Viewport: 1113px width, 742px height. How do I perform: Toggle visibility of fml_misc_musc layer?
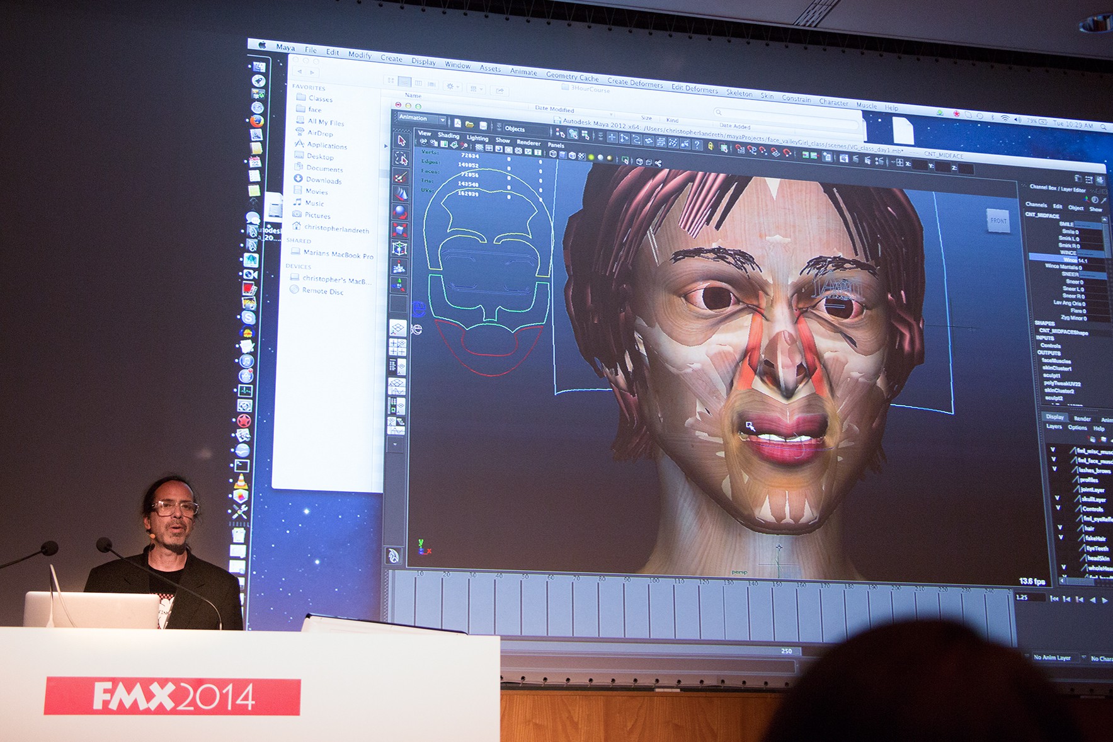[1053, 449]
